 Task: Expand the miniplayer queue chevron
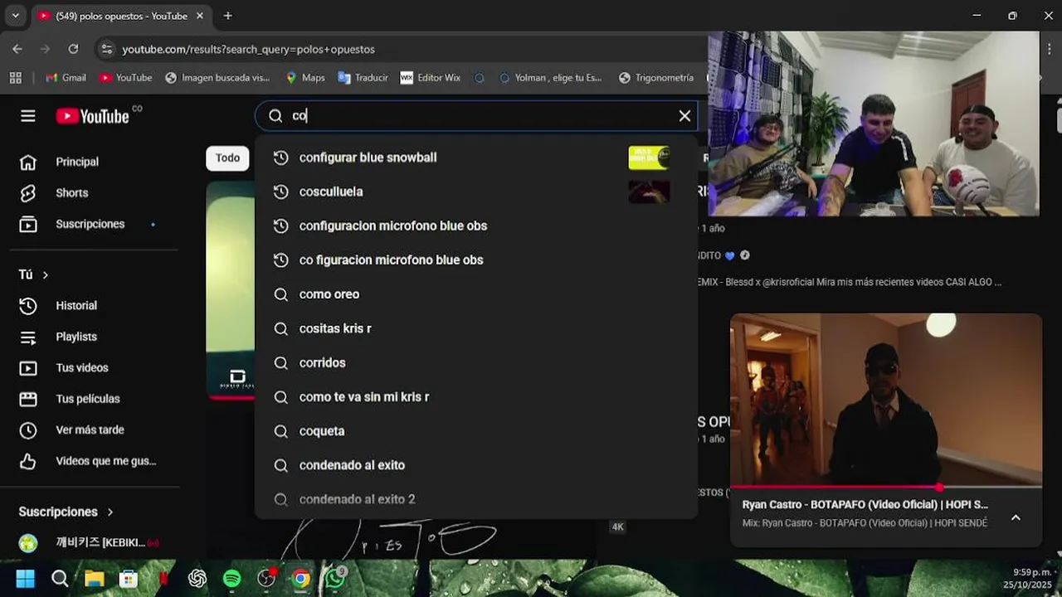tap(1016, 517)
